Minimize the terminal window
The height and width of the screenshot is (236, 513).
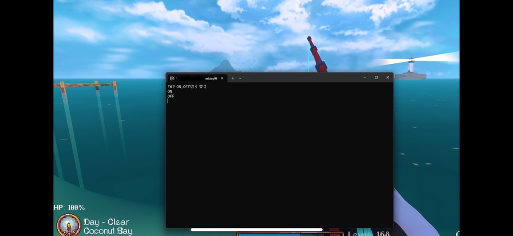point(365,77)
